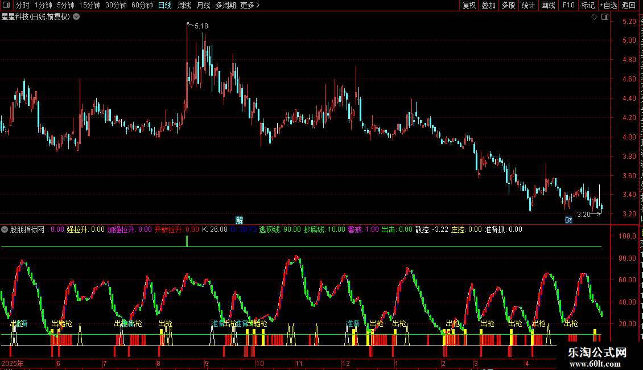Click the D: 30.72 value

coord(243,229)
